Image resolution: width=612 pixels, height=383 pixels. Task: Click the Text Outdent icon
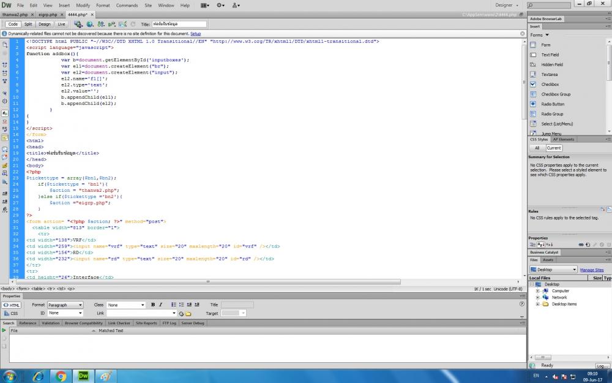click(x=189, y=305)
